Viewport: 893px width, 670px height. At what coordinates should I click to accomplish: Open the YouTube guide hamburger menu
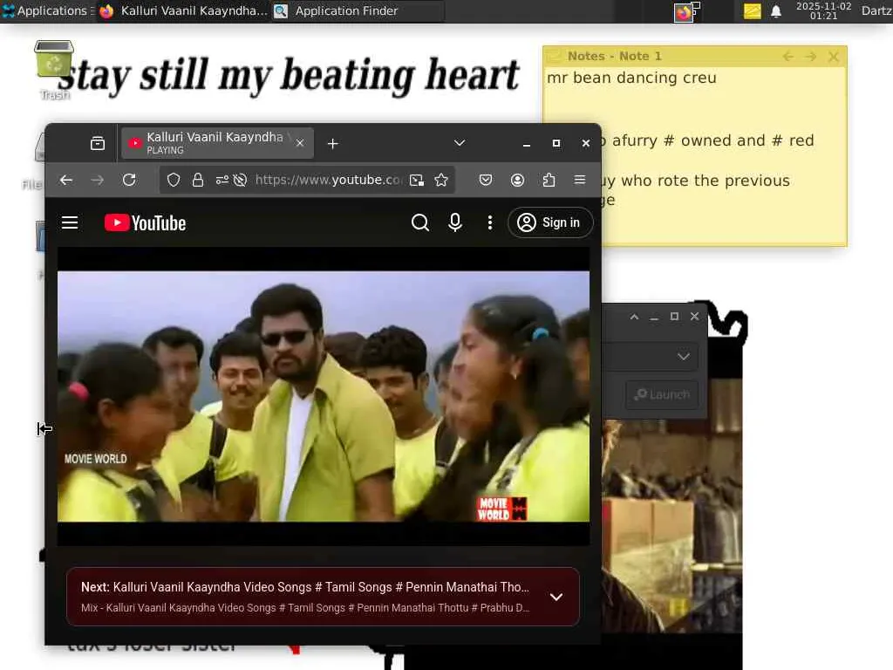click(70, 222)
